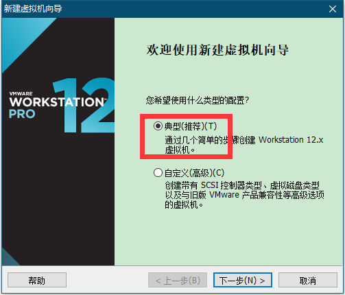The width and height of the screenshot is (345, 295).
Task: Close the wizard with the X icon
Action: (x=333, y=9)
